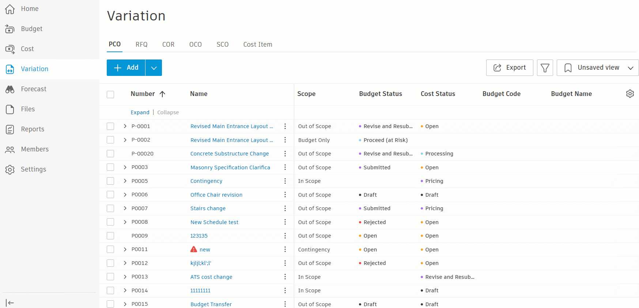Open more options for P-0002 row
Image resolution: width=639 pixels, height=308 pixels.
click(285, 140)
